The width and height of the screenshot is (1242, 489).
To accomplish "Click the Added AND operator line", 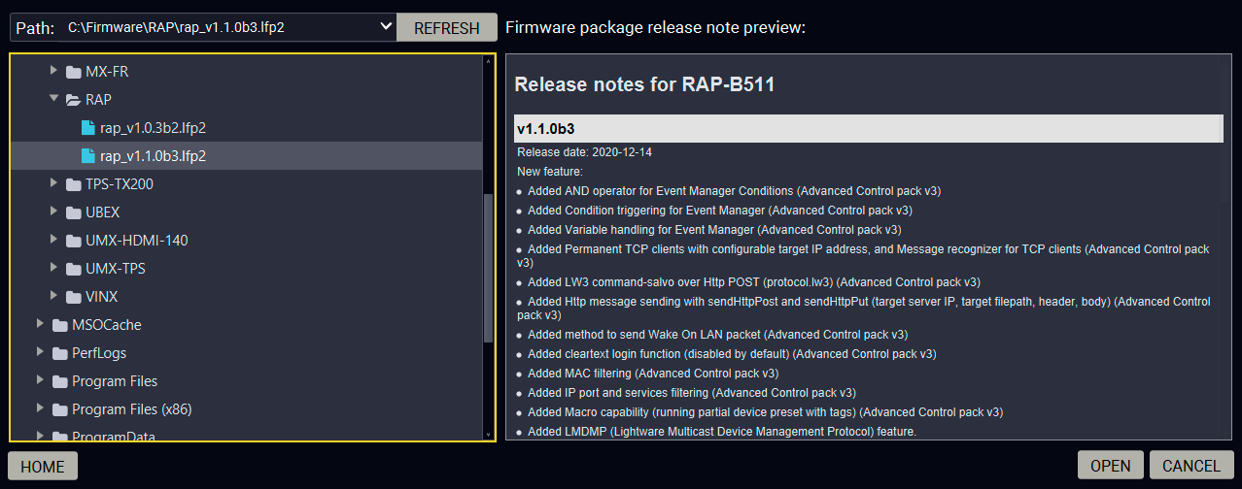I will click(x=734, y=191).
